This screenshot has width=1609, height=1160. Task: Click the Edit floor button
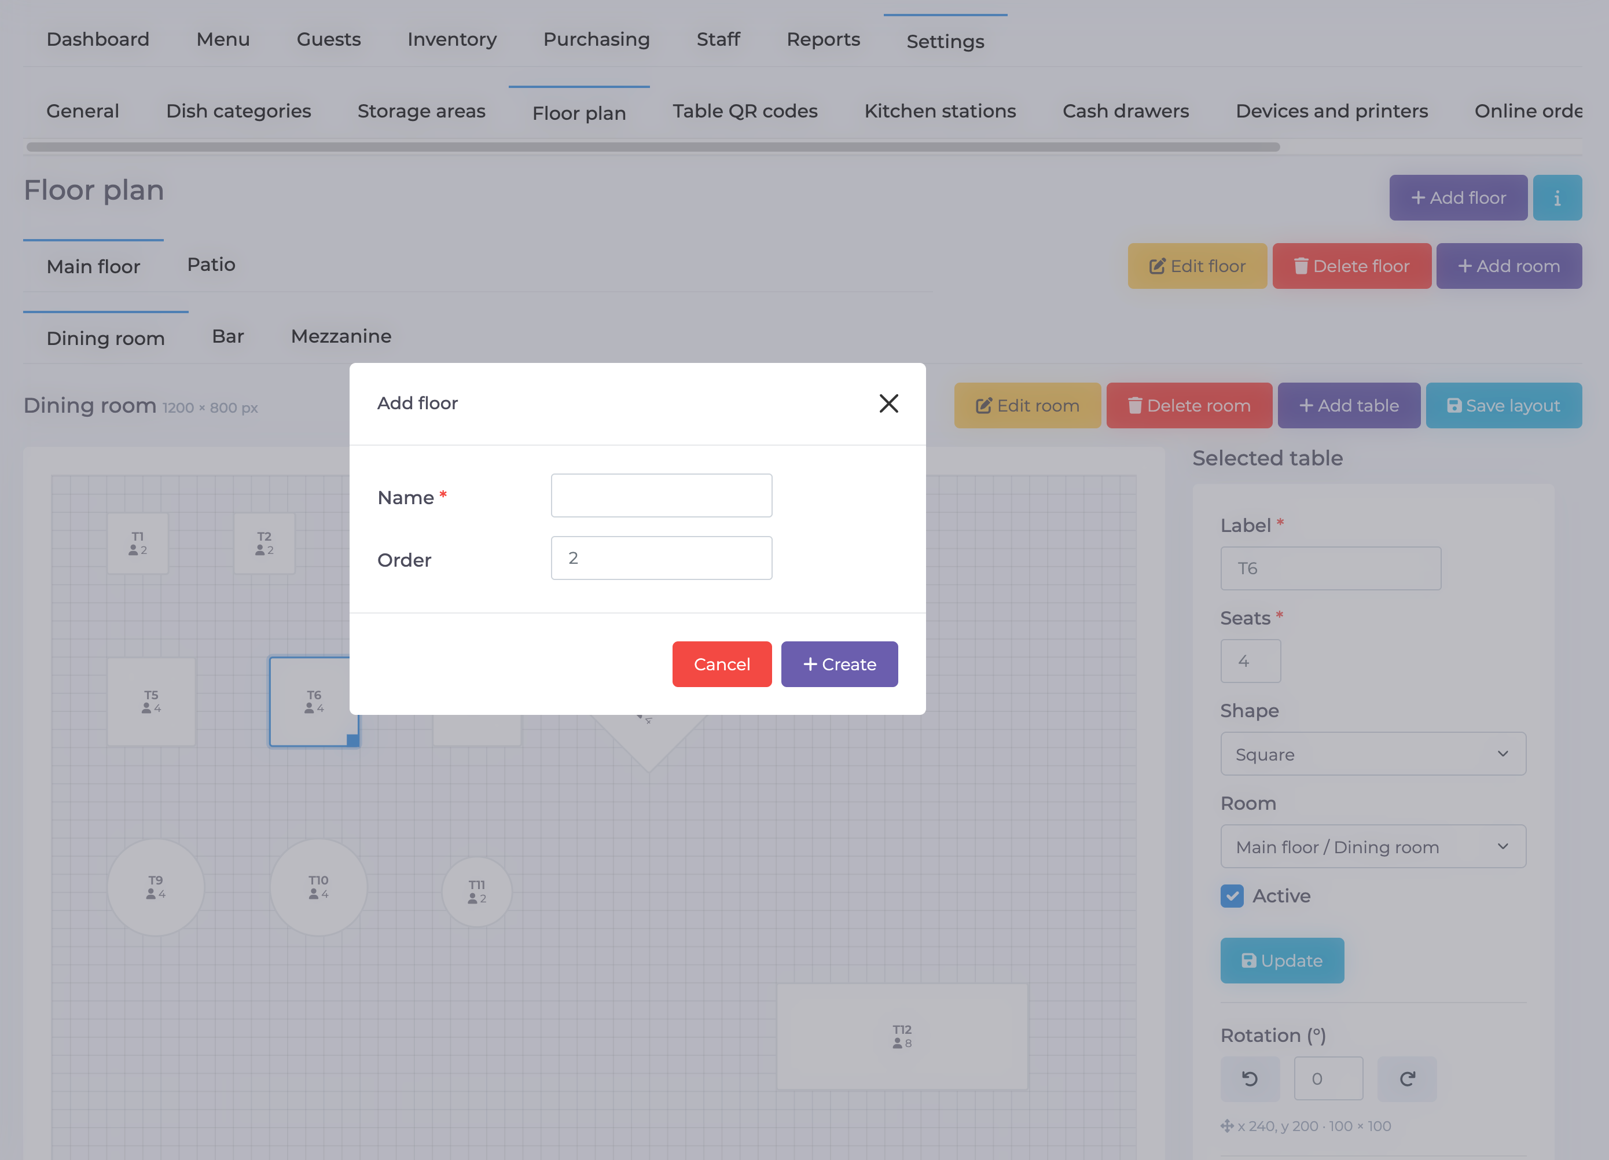click(x=1197, y=266)
